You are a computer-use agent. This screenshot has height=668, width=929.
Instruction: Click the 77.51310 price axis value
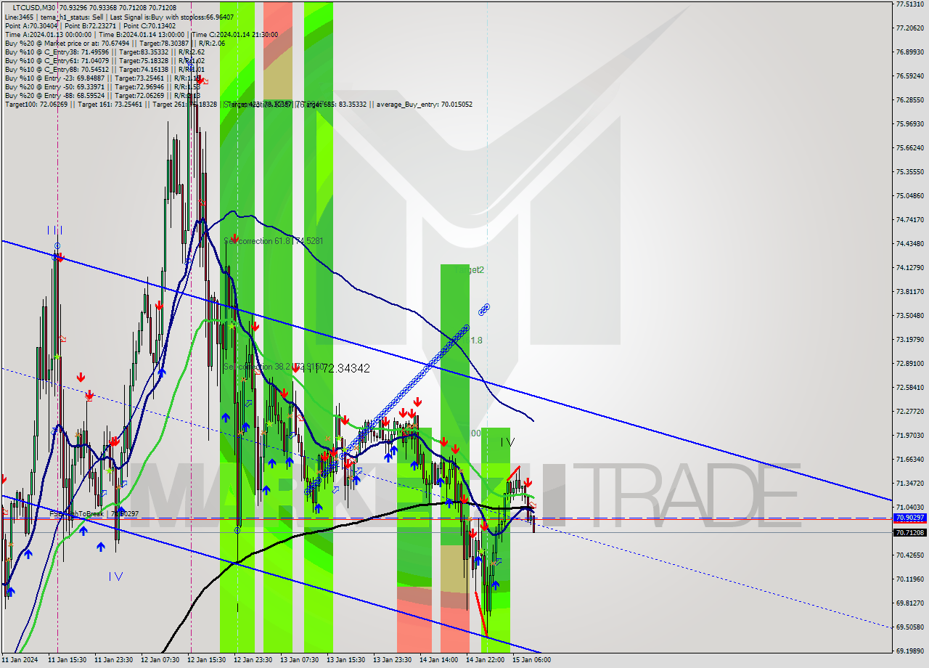click(910, 4)
